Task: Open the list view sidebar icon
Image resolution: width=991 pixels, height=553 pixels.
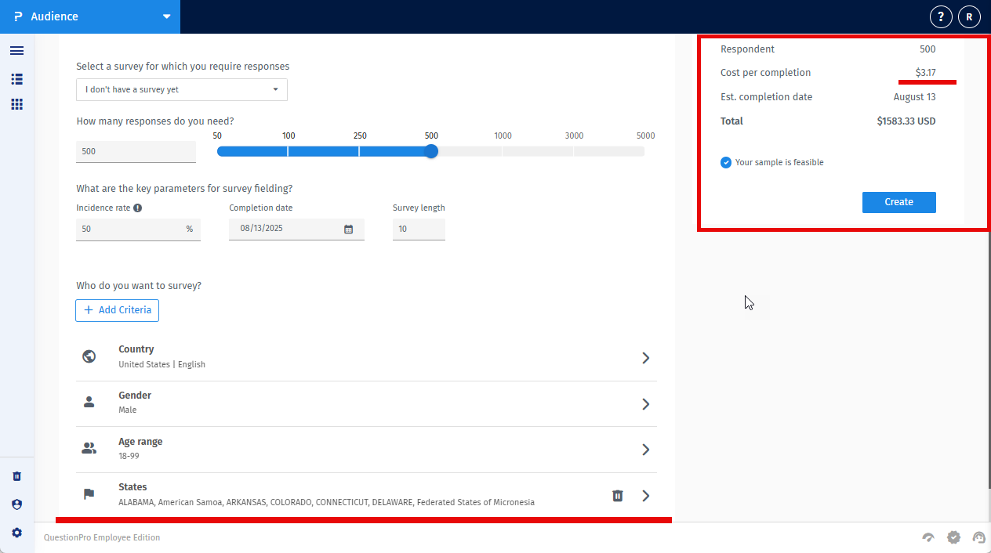Action: pyautogui.click(x=16, y=79)
